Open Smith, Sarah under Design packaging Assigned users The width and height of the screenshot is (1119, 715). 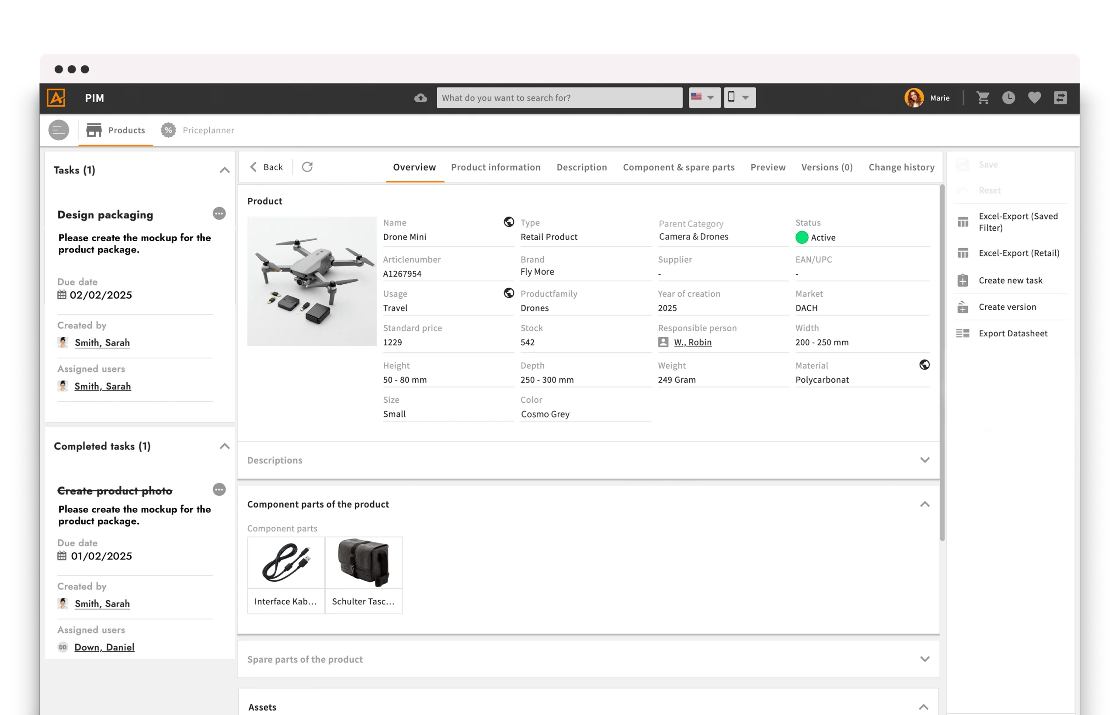point(103,386)
